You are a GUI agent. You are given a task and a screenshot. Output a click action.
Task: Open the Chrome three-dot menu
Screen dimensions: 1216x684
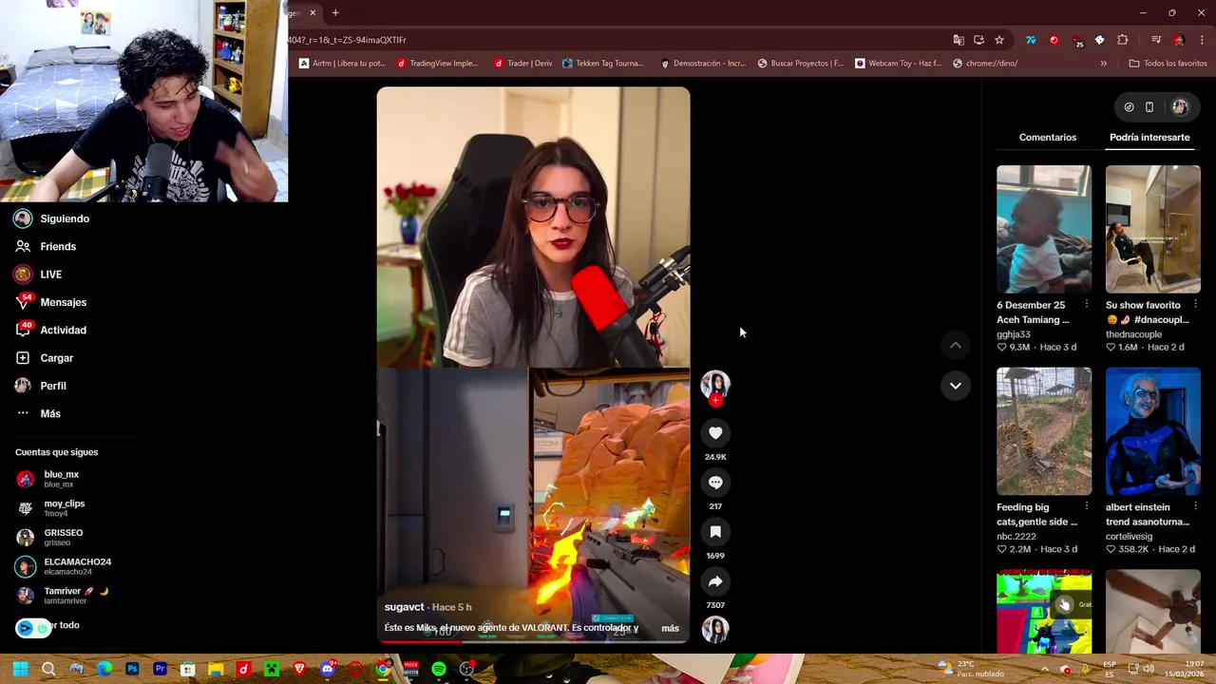click(1203, 40)
